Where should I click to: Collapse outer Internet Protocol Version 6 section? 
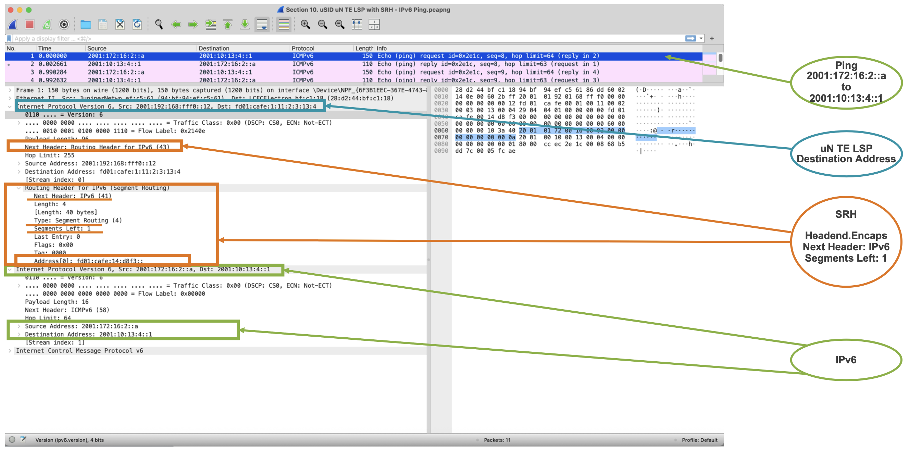pyautogui.click(x=10, y=107)
